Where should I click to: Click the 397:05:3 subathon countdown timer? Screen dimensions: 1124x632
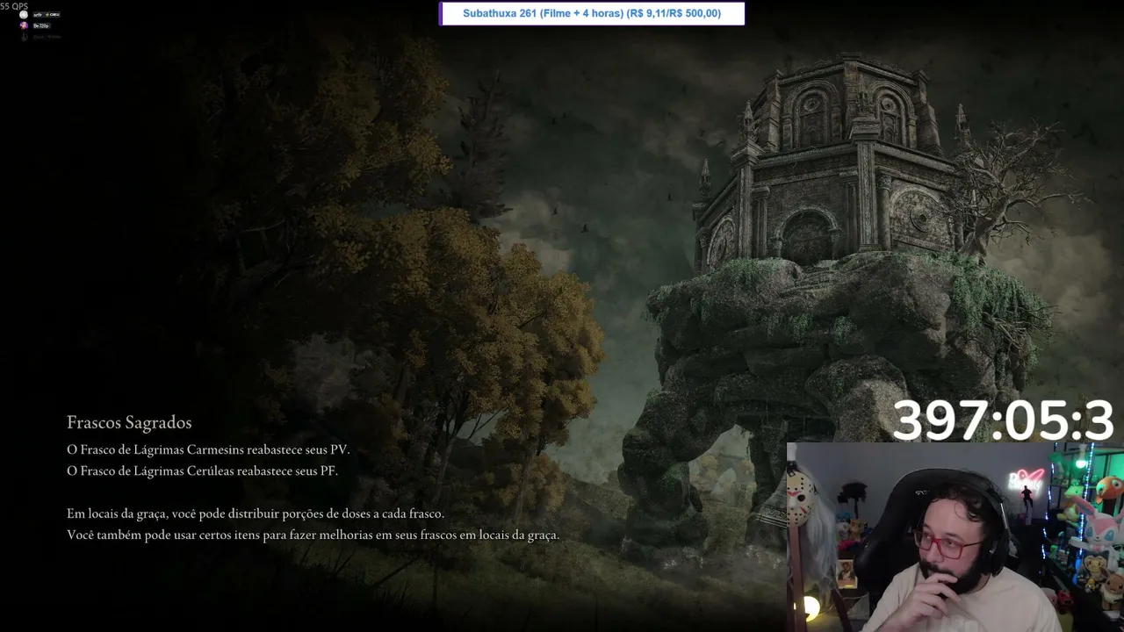[1004, 420]
